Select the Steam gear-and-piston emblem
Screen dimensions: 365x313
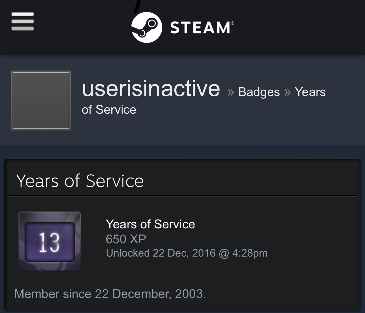(147, 27)
